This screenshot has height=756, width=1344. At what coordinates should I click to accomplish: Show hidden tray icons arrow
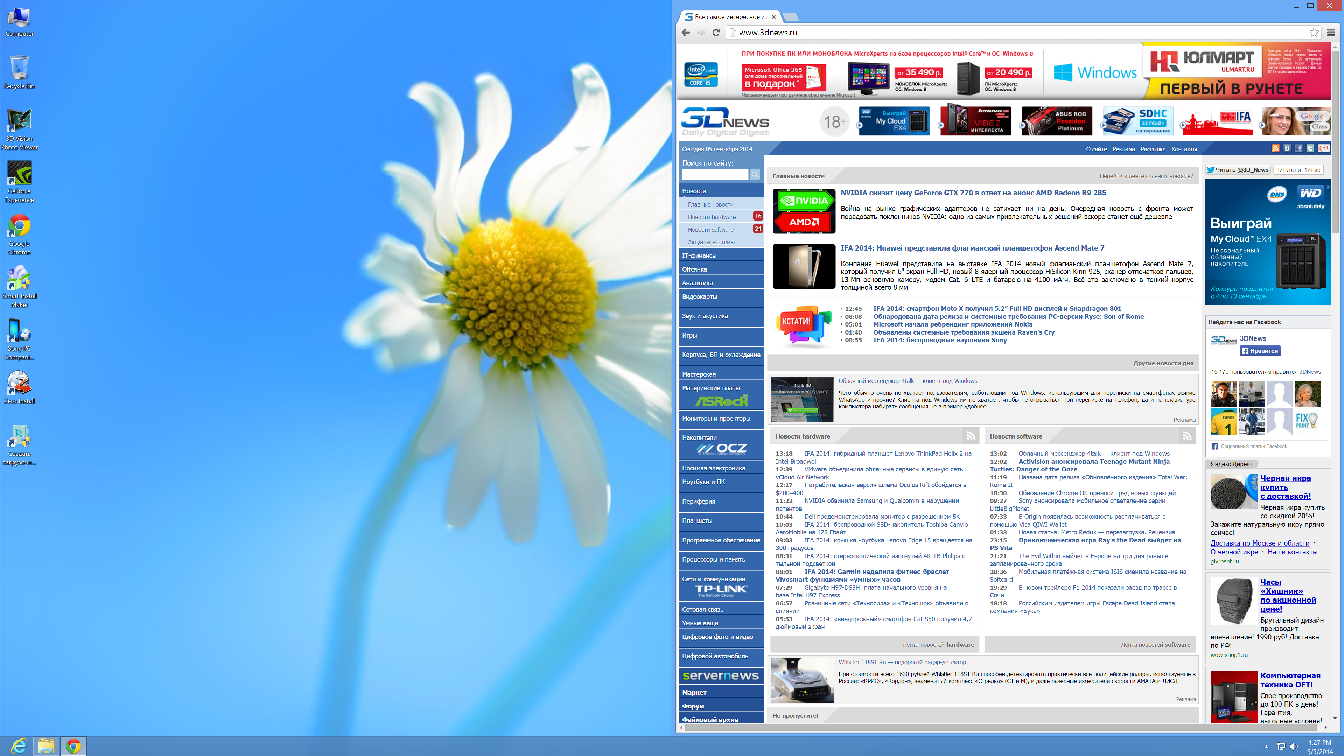(x=1266, y=747)
